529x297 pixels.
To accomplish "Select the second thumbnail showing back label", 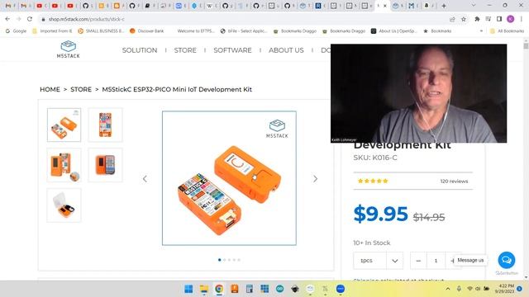I will tap(105, 125).
